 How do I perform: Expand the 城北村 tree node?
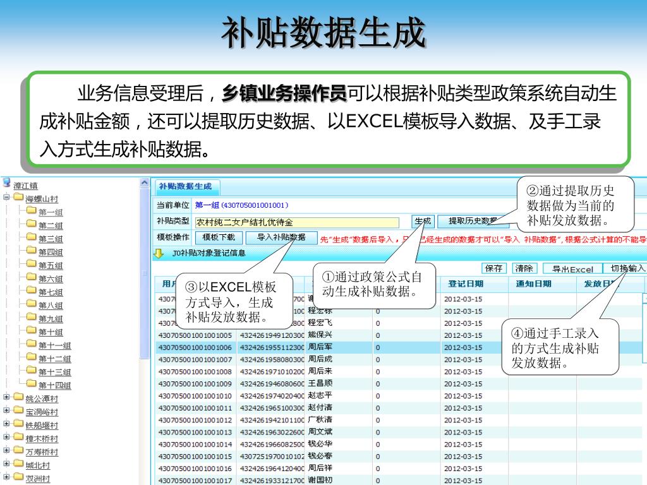pyautogui.click(x=6, y=464)
